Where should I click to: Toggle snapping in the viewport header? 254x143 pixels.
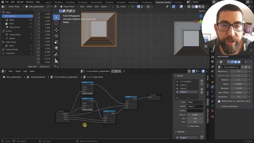click(139, 7)
